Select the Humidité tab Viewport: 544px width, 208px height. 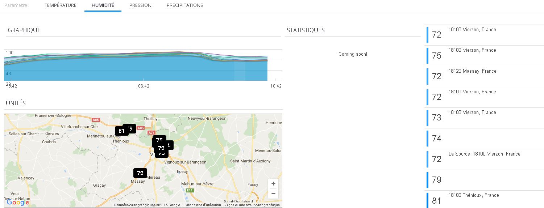coord(103,5)
